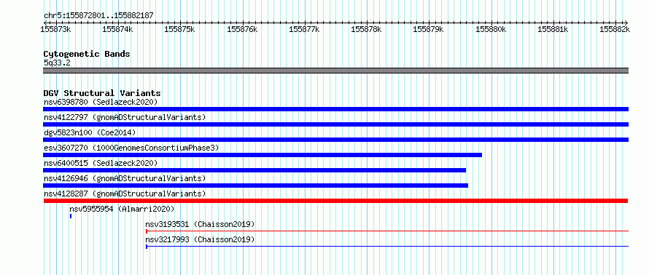This screenshot has width=649, height=275.
Task: Click the nsv6398780 (Sedlazeck2020) variant label
Action: coord(101,102)
